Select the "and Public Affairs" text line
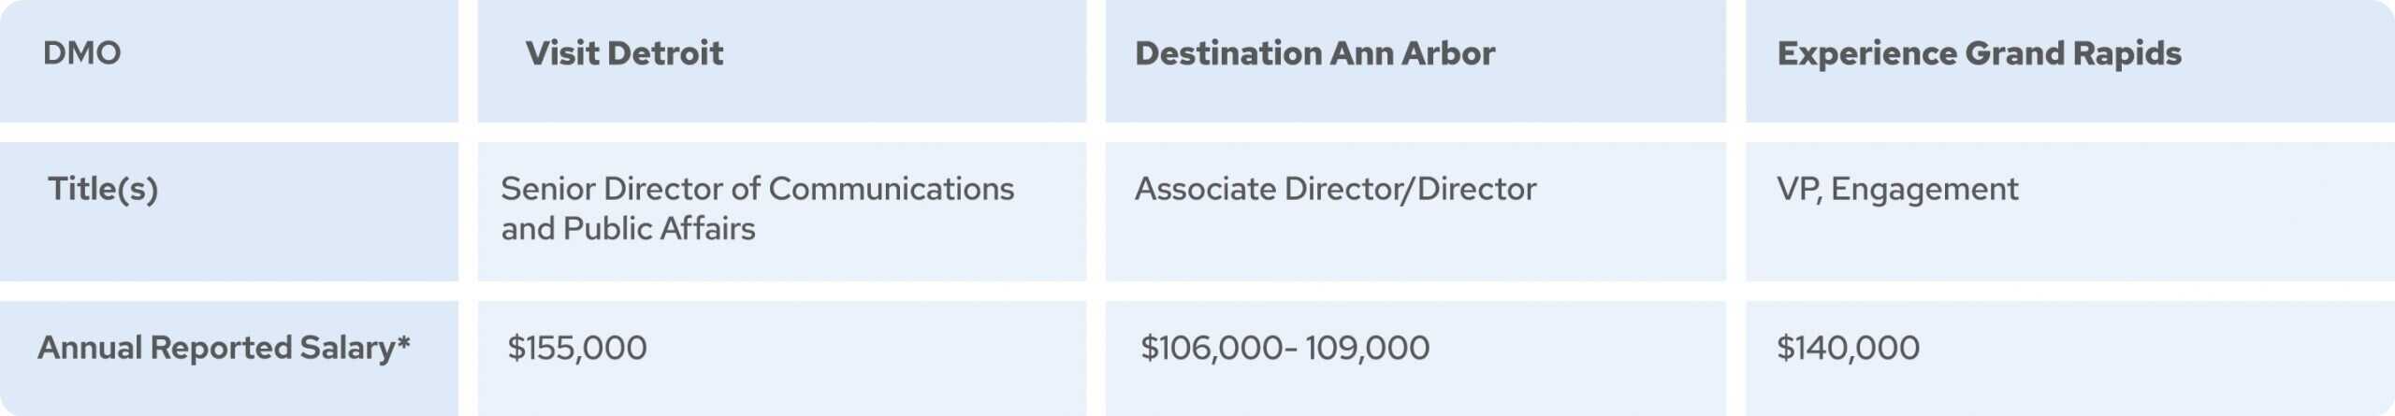This screenshot has width=2395, height=416. 628,229
